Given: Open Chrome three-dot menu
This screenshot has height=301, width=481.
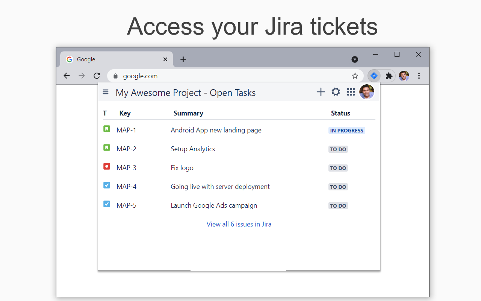Looking at the screenshot, I should coord(419,76).
